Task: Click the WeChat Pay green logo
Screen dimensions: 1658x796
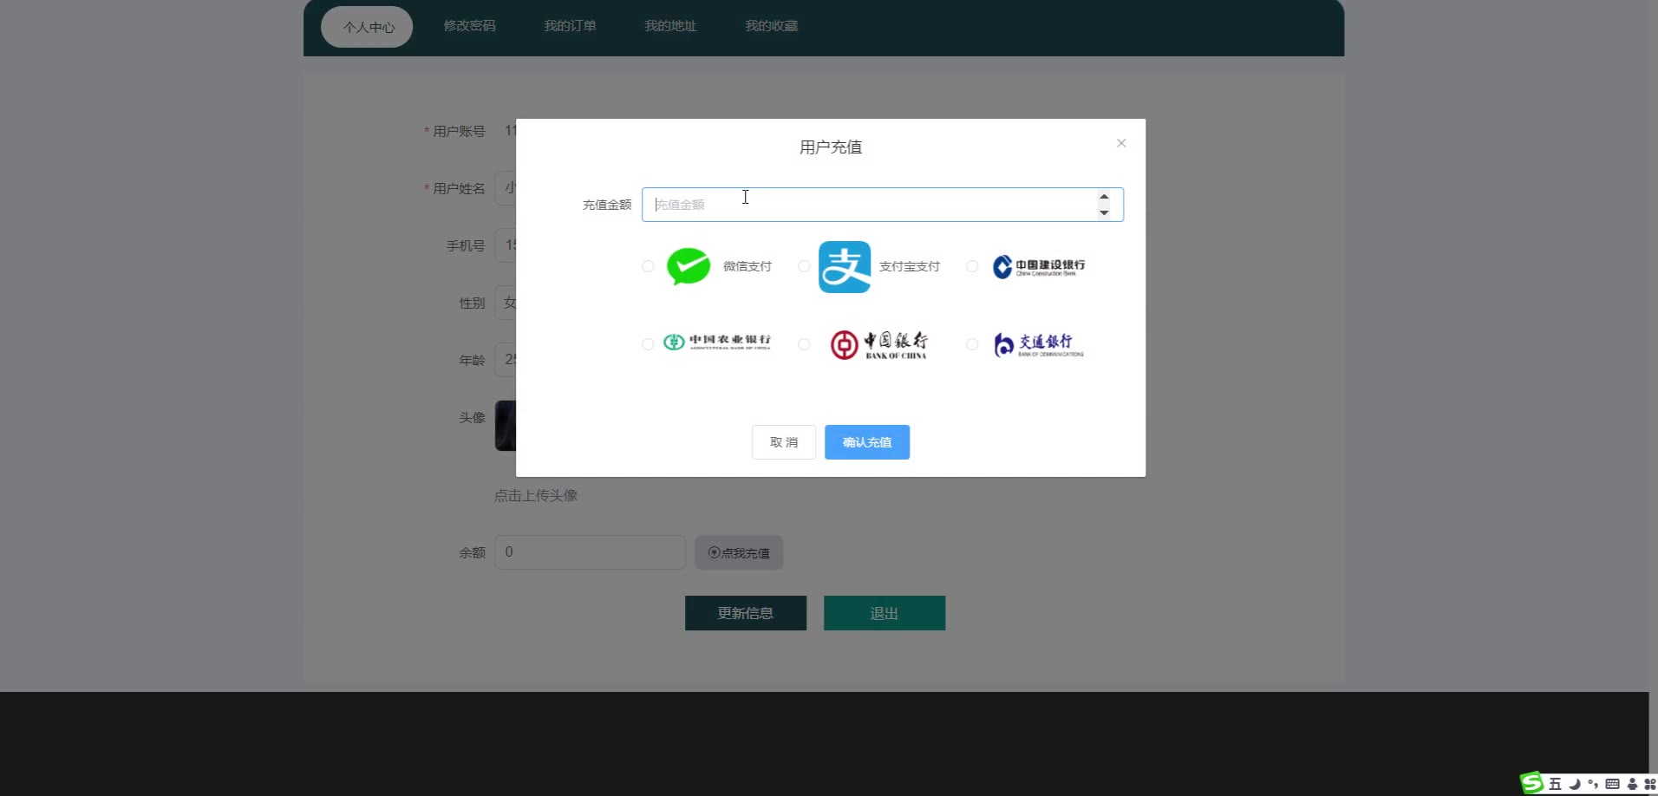Action: (689, 266)
